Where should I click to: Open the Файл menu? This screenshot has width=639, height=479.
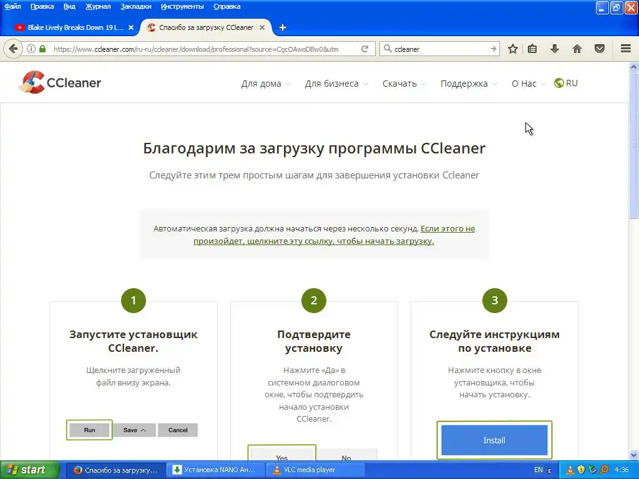pos(12,6)
